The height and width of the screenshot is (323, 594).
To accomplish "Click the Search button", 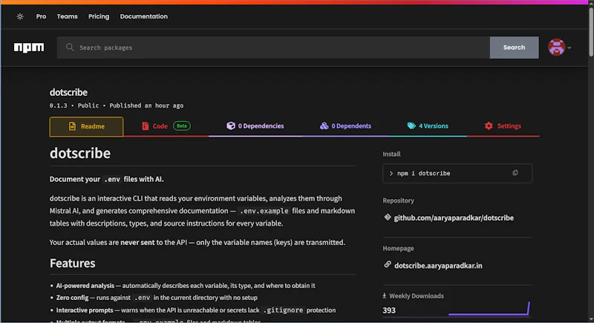I will [x=514, y=48].
